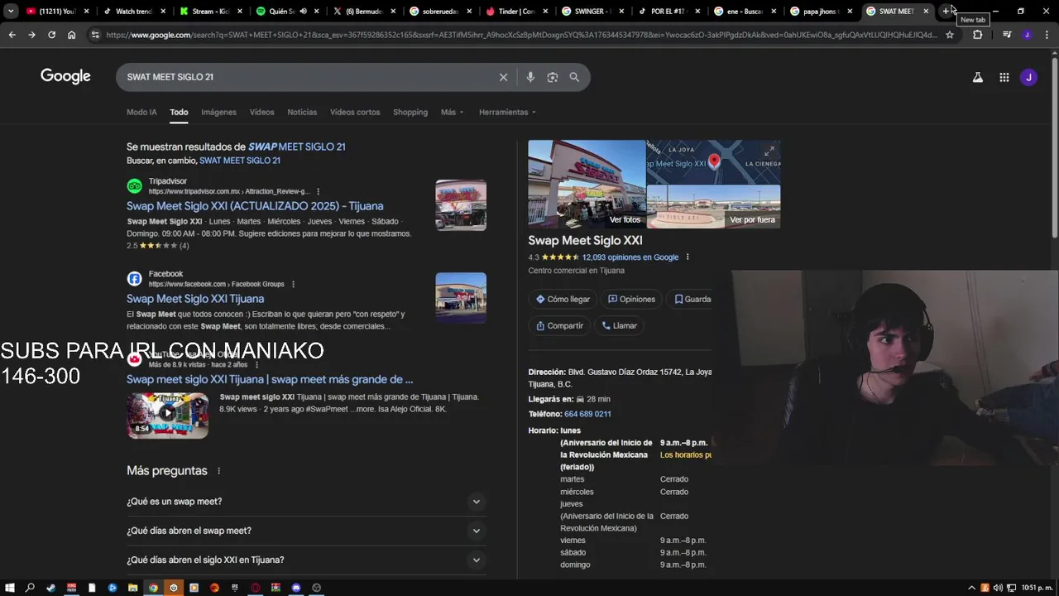Open Swap Meet Siglo XXI Tripadvisor result
This screenshot has height=596, width=1059.
tap(255, 206)
